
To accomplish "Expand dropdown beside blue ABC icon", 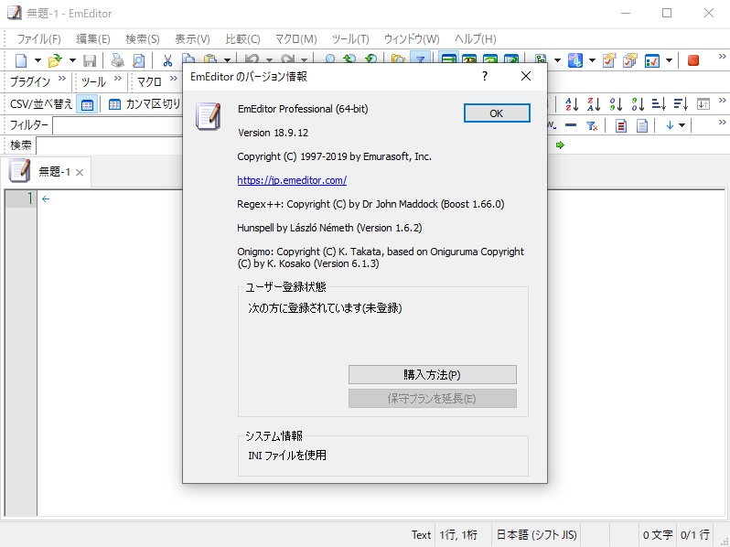I will click(592, 60).
